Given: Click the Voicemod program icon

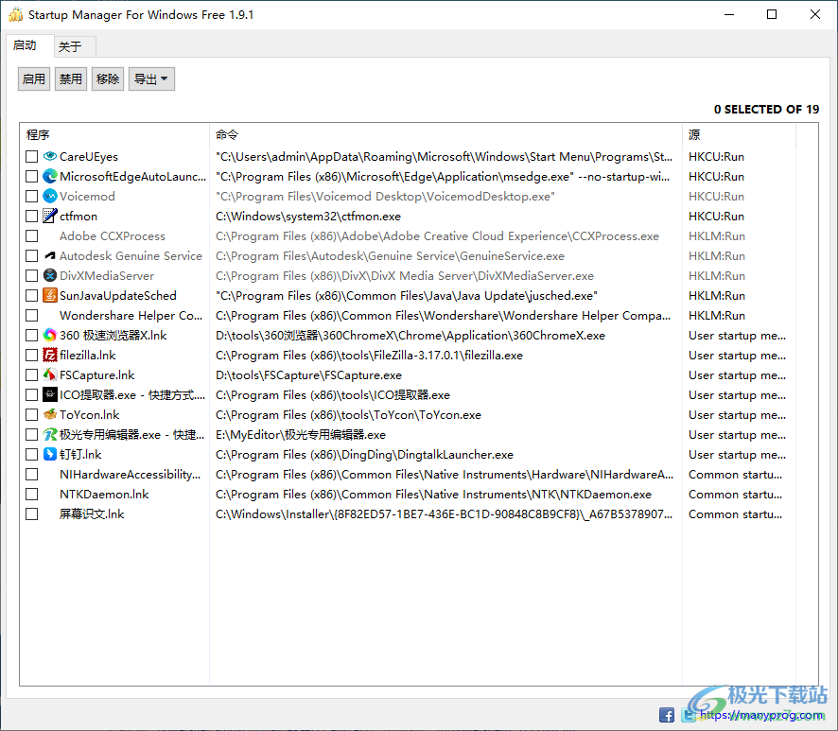Looking at the screenshot, I should coord(50,196).
